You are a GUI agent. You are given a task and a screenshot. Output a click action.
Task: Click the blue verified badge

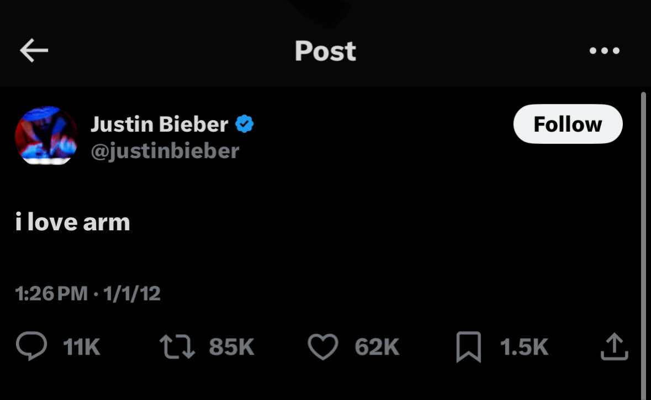[x=245, y=125]
